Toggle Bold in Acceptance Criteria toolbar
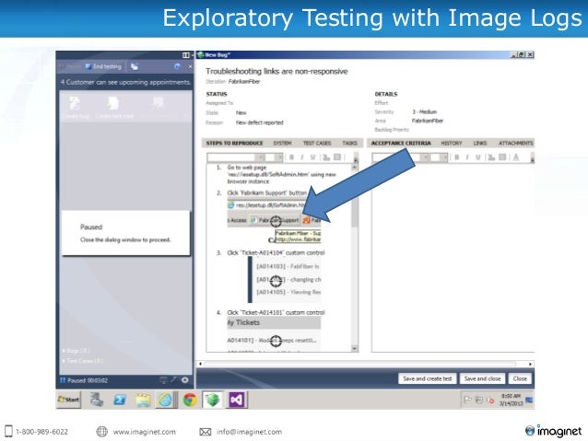 (x=456, y=157)
